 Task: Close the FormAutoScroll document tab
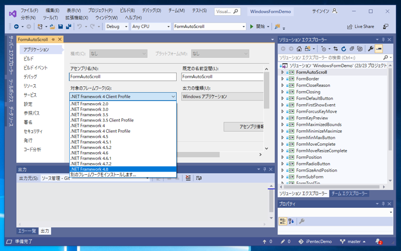pos(60,39)
